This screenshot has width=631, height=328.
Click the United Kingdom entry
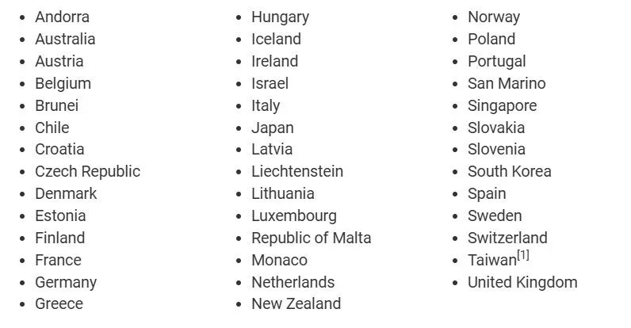522,282
